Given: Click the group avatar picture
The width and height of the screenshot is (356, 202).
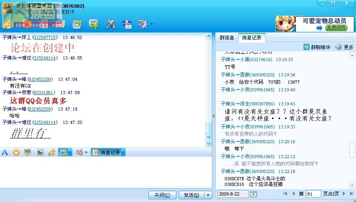Looking at the screenshot, I should pyautogui.click(x=7, y=8).
